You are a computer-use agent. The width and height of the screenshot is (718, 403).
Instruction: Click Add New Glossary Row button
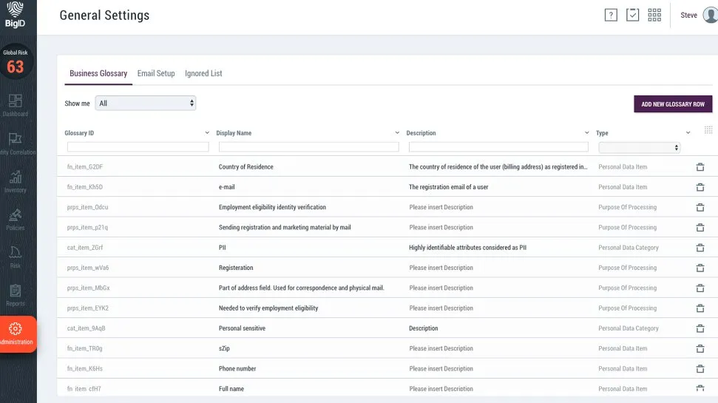[x=672, y=104]
